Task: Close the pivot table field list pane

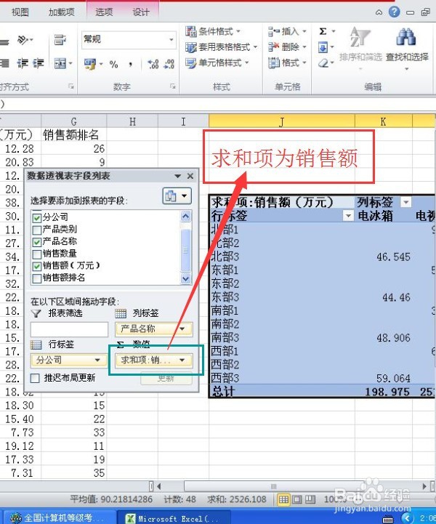Action: (190, 176)
